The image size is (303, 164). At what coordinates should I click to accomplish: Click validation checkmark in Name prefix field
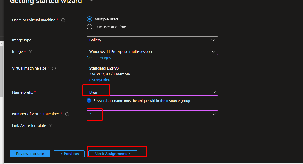tap(214, 92)
